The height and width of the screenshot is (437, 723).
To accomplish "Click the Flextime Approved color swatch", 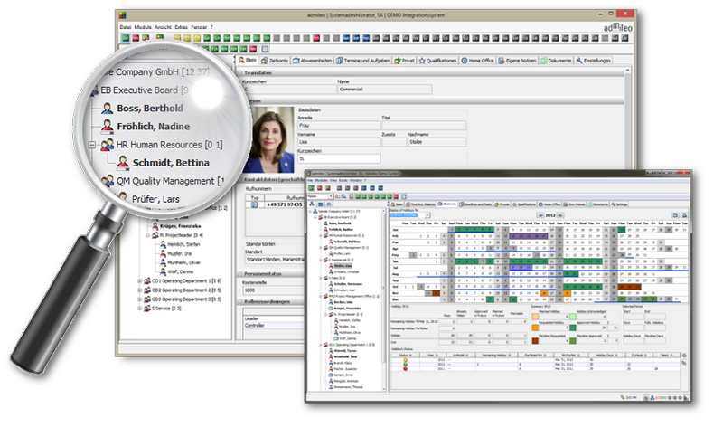I will pyautogui.click(x=573, y=341).
